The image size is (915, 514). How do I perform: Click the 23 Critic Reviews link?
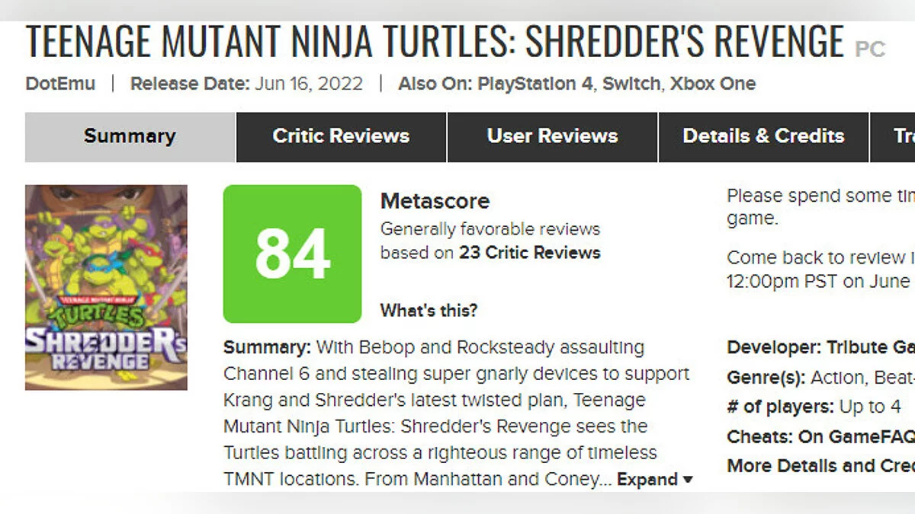(x=529, y=253)
